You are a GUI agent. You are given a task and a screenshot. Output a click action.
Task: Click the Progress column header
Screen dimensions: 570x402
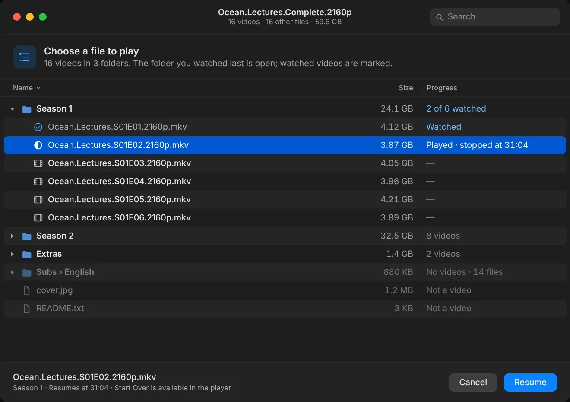tap(442, 88)
